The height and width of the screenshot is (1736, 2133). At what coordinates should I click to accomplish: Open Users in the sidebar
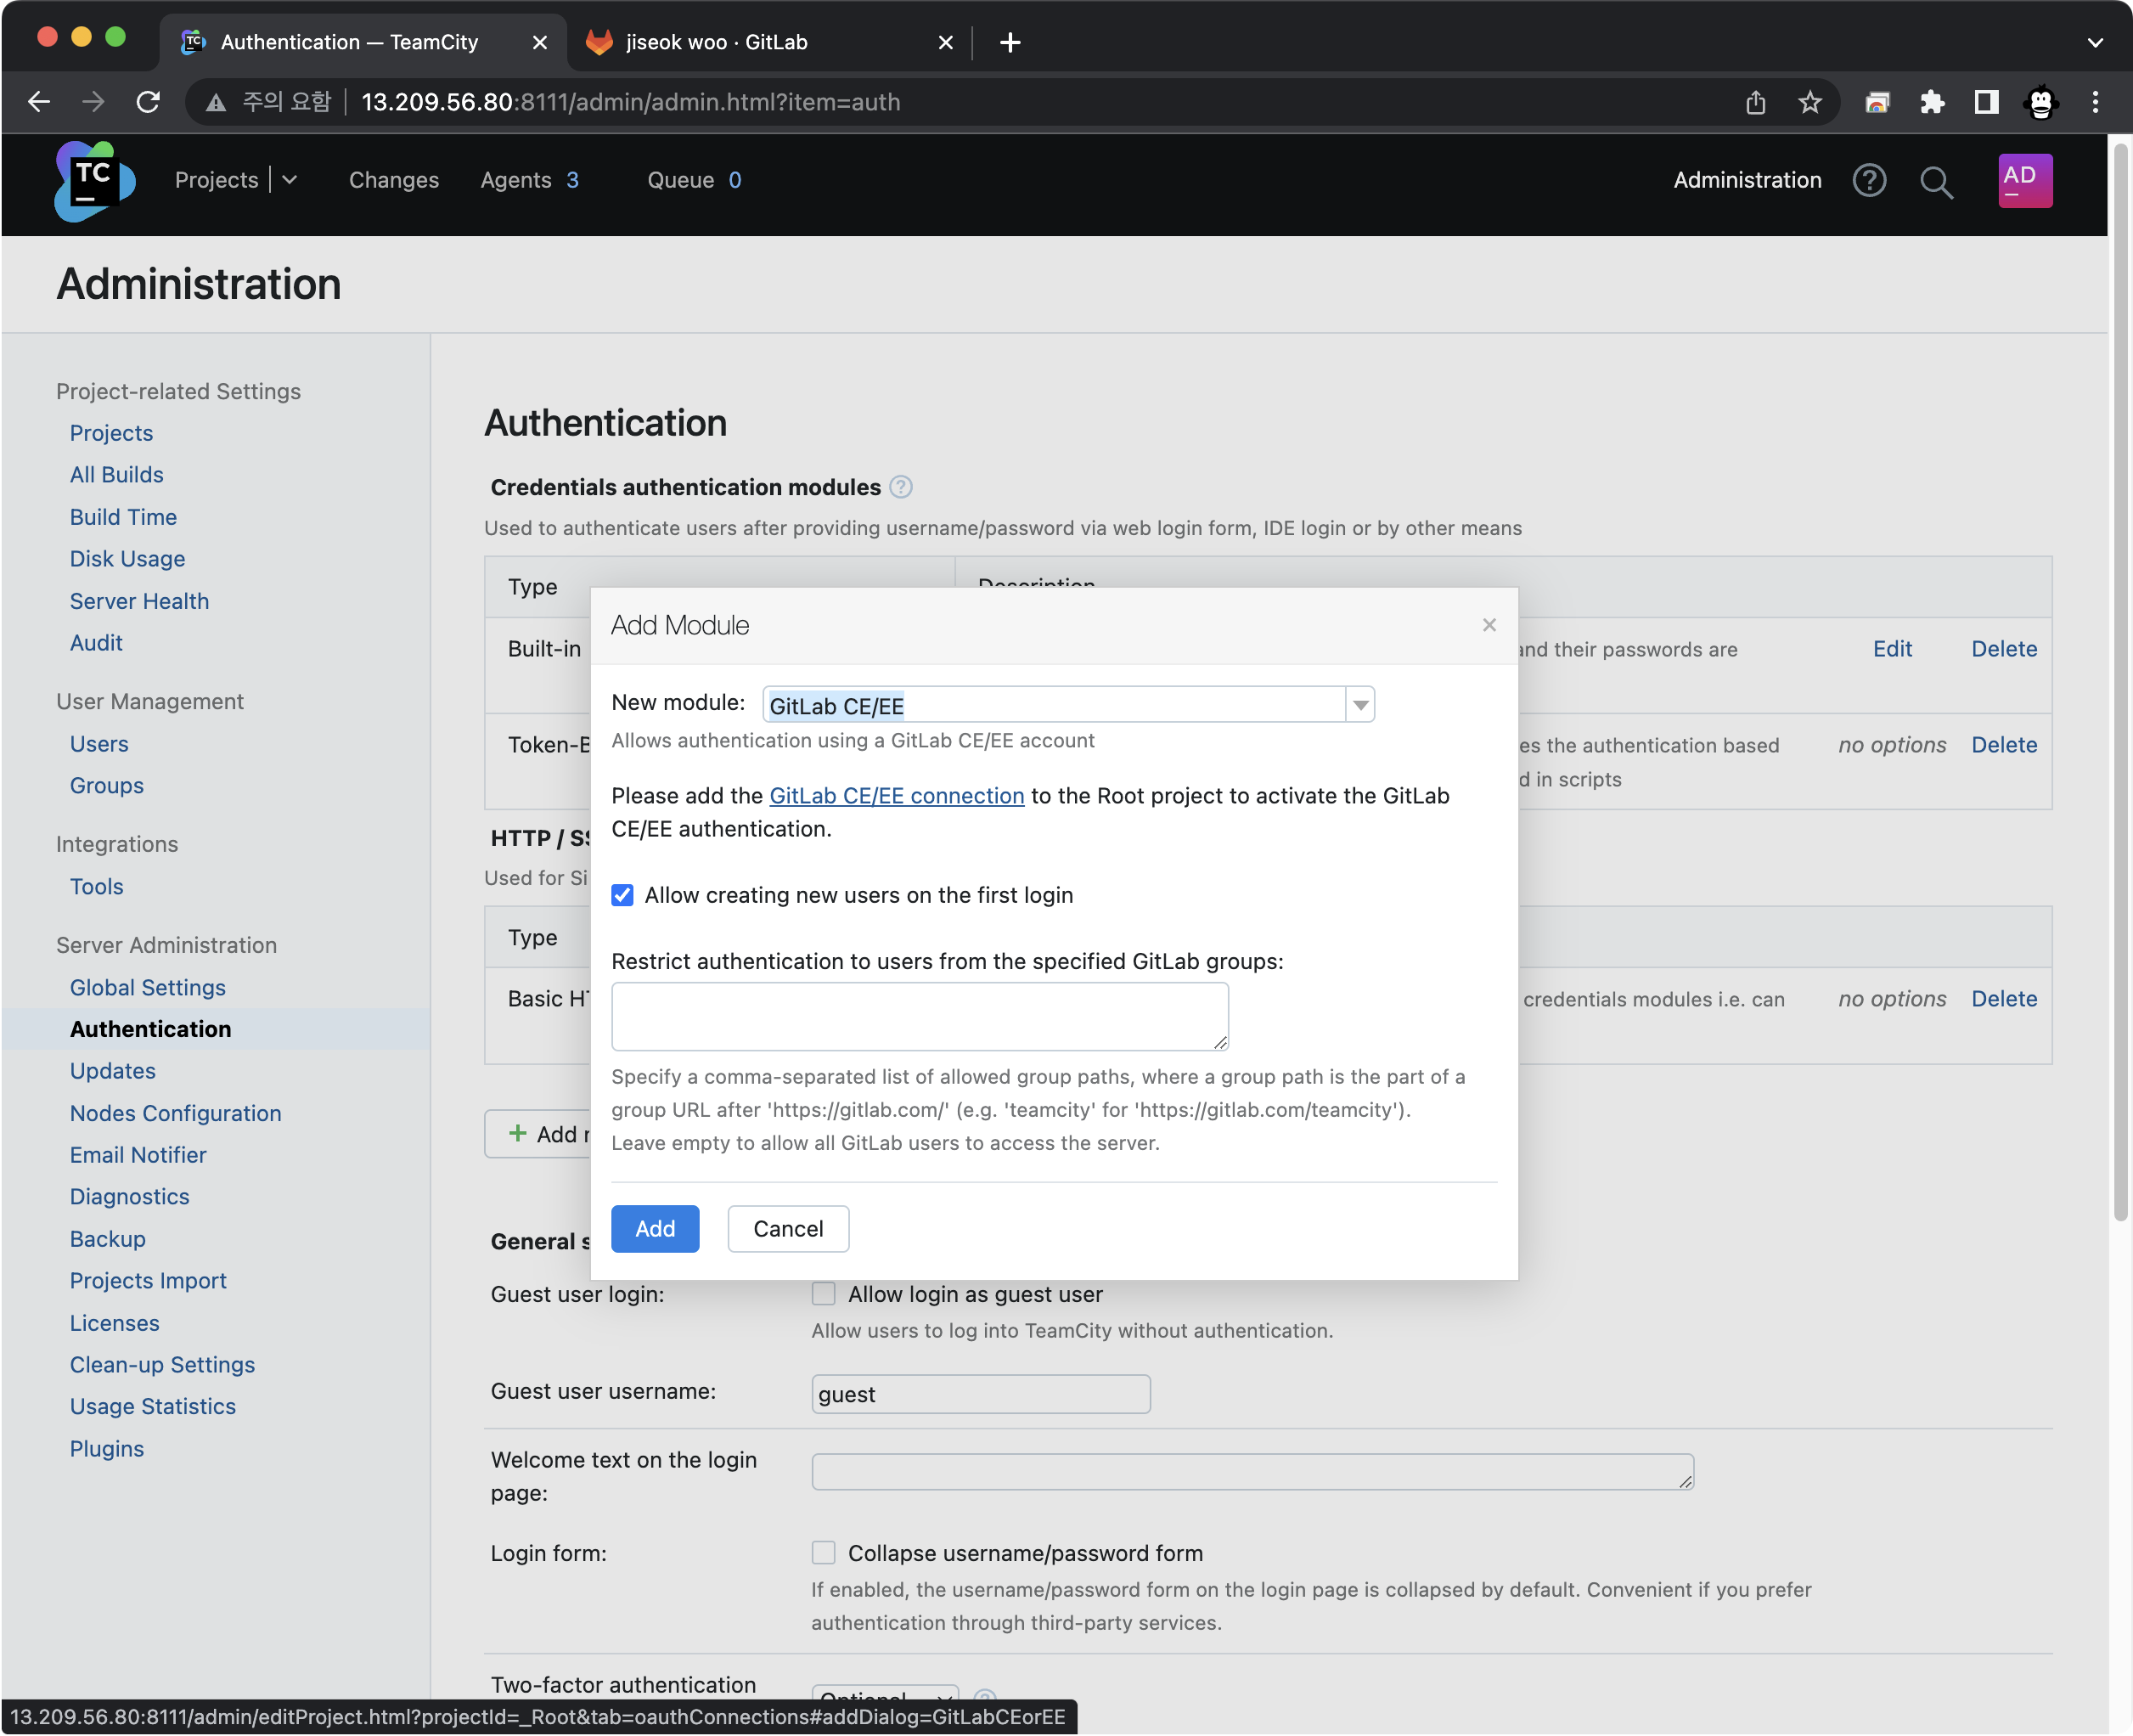pyautogui.click(x=99, y=744)
